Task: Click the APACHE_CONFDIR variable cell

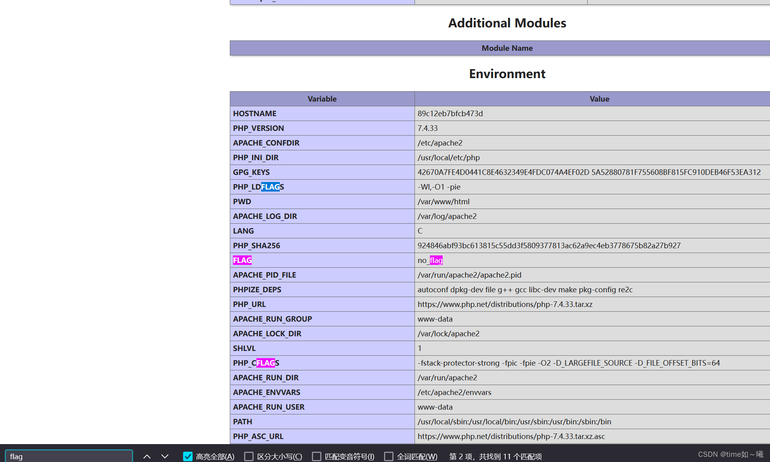Action: point(322,143)
